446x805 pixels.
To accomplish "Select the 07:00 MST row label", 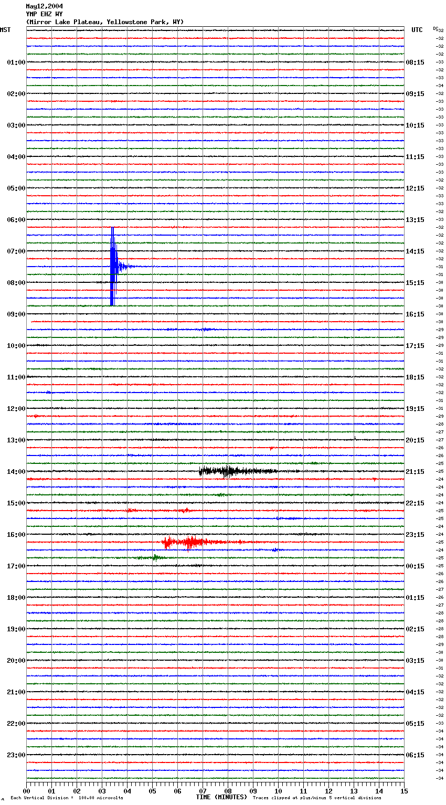I will [x=16, y=251].
